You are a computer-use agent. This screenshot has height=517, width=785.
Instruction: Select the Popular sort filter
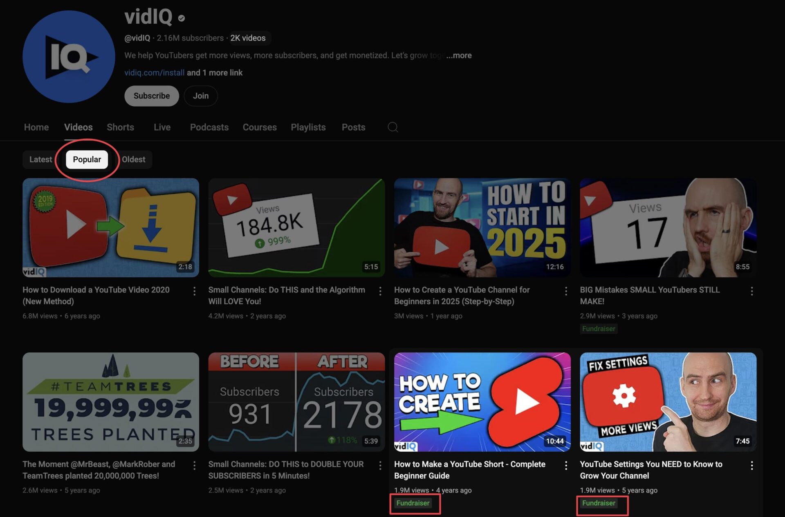87,159
